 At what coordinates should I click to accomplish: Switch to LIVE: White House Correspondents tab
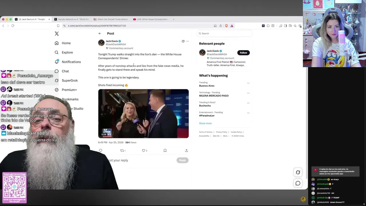point(150,19)
